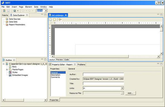Click Outline scrollbar right arrow
This screenshot has height=107, width=165.
(x=45, y=100)
